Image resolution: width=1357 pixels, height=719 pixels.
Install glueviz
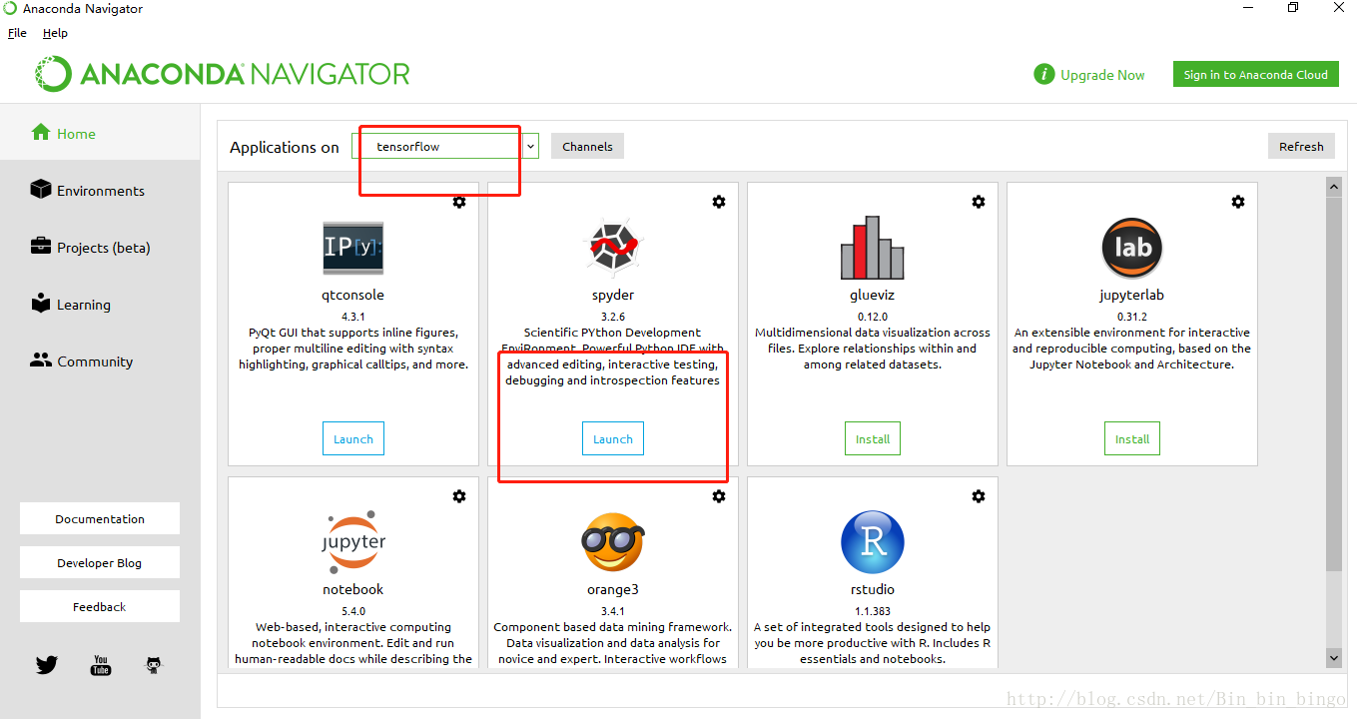(x=873, y=438)
